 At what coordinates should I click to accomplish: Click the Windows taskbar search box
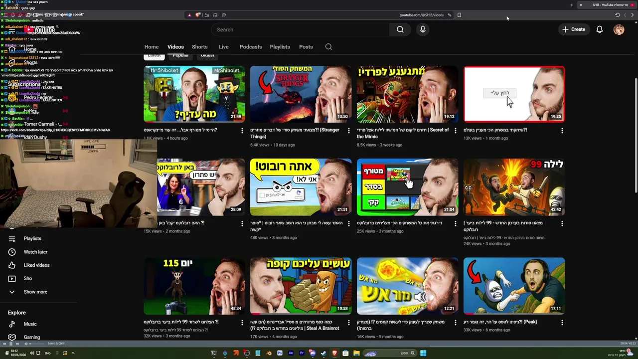click(x=389, y=353)
